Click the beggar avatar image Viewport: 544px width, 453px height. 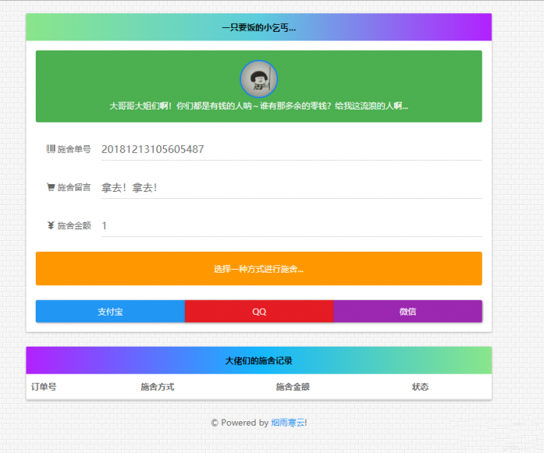(x=259, y=78)
